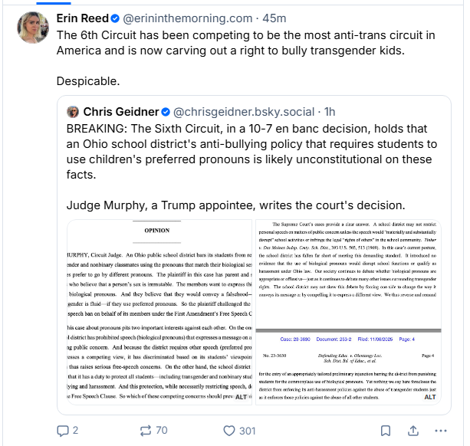470x446 pixels.
Task: Click the share post icon
Action: point(412,431)
